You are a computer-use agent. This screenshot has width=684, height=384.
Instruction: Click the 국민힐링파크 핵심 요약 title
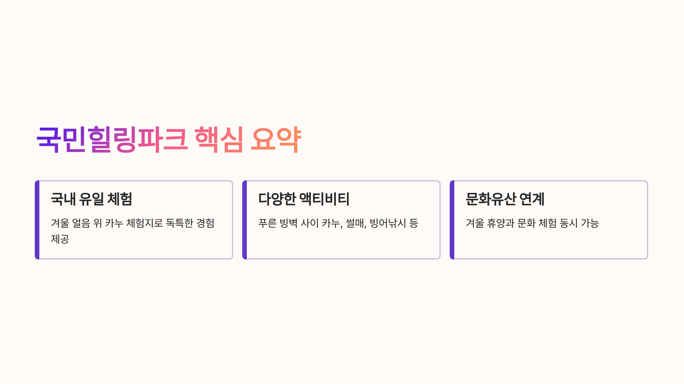tap(169, 139)
